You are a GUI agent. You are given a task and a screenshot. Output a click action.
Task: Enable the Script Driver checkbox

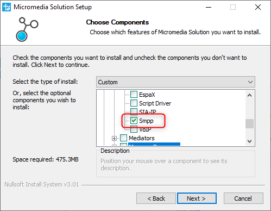[134, 103]
